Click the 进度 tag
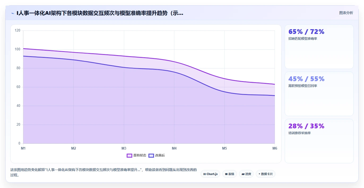Viewport: 364px width, 188px height. pyautogui.click(x=246, y=174)
